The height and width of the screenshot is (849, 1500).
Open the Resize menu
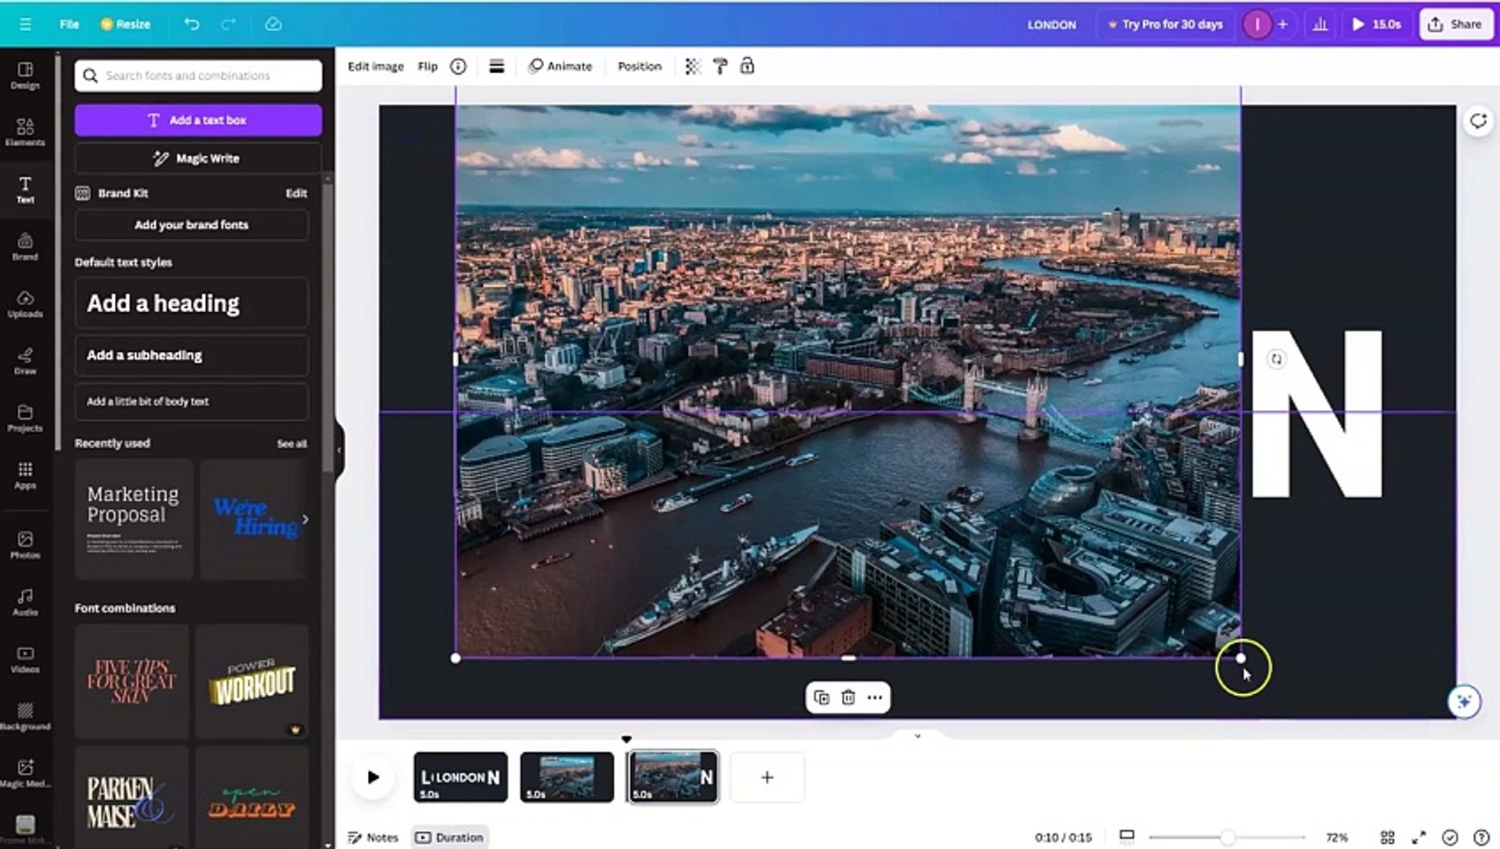(126, 24)
